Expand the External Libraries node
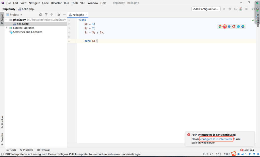The height and width of the screenshot is (157, 260). click(x=6, y=28)
